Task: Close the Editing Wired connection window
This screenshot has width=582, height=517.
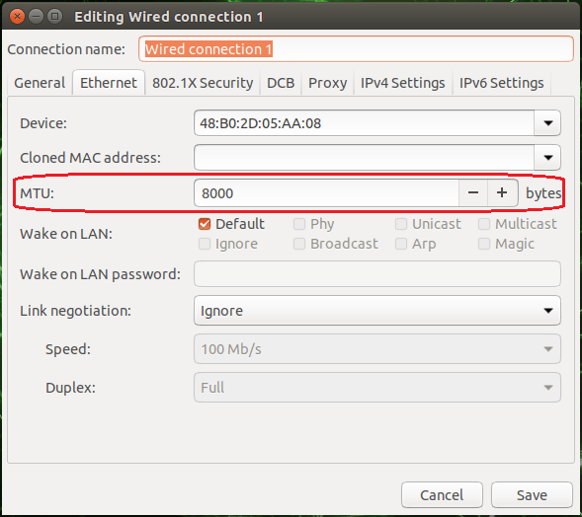Action: tap(17, 17)
